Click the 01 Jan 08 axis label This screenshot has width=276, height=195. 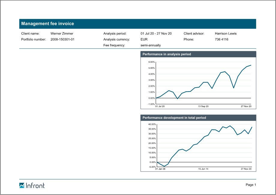tap(160, 169)
